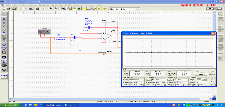The width and height of the screenshot is (225, 107).
Task: Open the Sources component bin
Action: coord(4,14)
